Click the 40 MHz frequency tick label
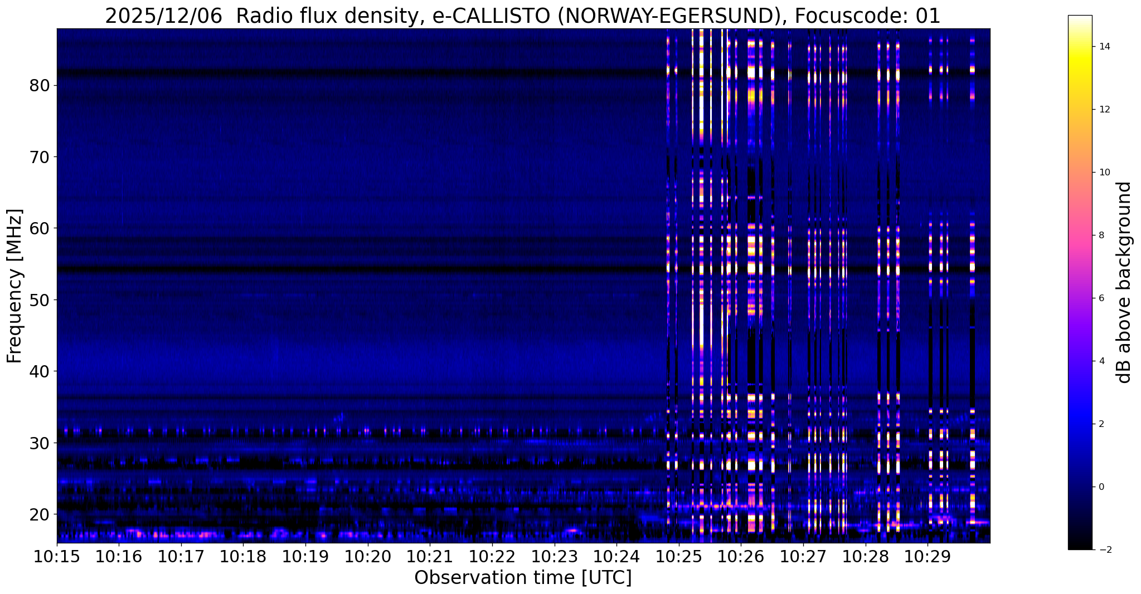The image size is (1141, 594). [x=40, y=371]
